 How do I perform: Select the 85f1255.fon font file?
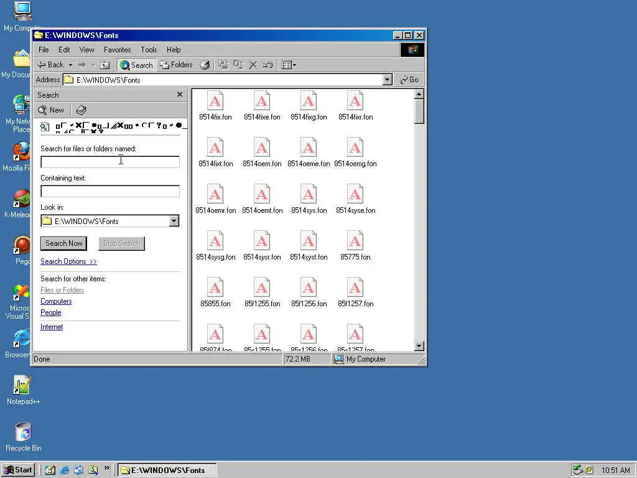tap(262, 293)
